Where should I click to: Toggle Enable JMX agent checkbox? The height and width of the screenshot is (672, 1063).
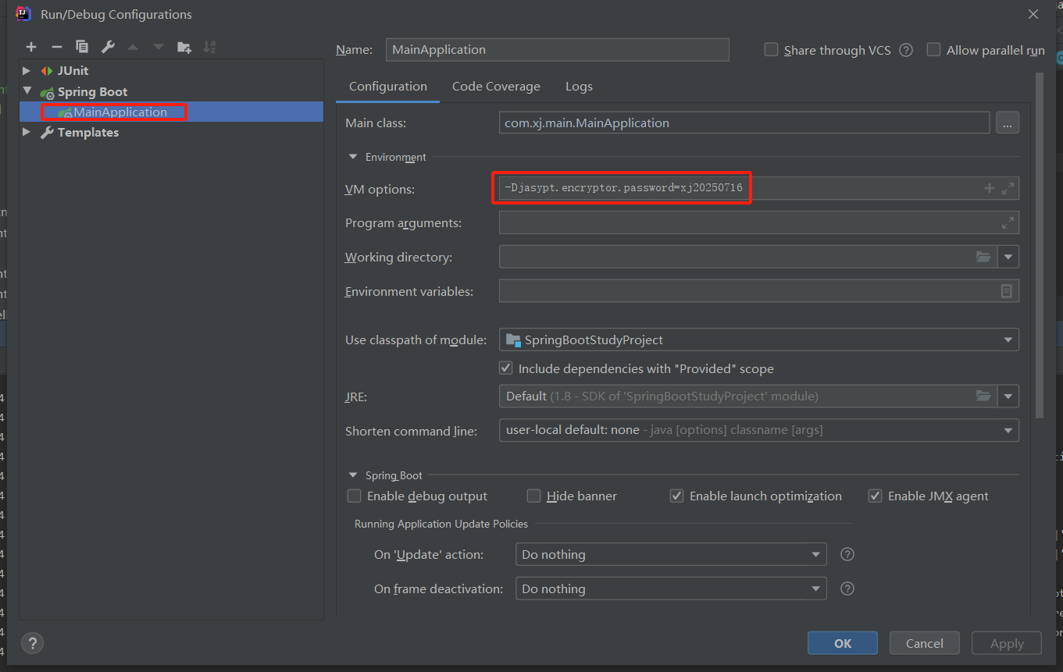click(875, 496)
